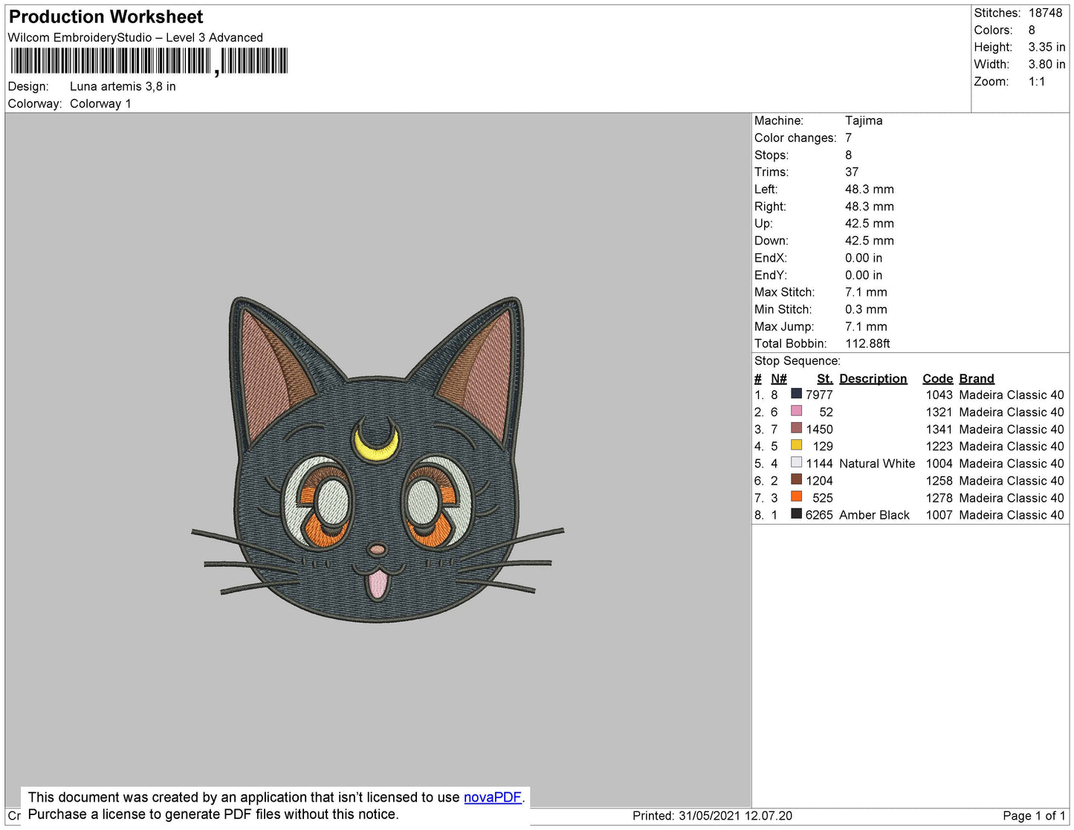
Task: Click the dark navy swatch for code 1043
Action: [x=796, y=394]
